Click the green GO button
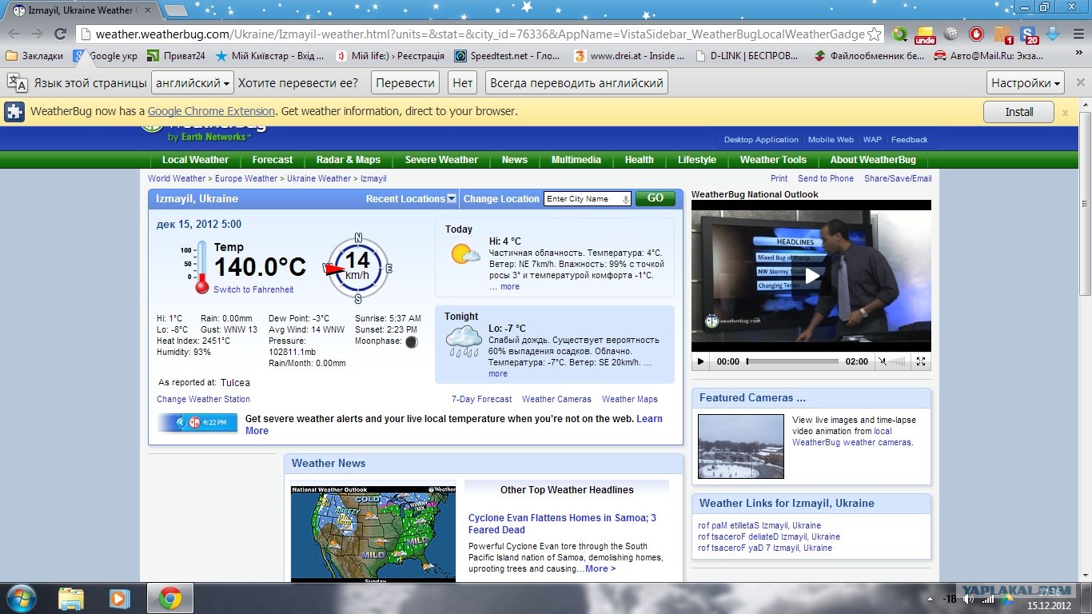 tap(655, 199)
